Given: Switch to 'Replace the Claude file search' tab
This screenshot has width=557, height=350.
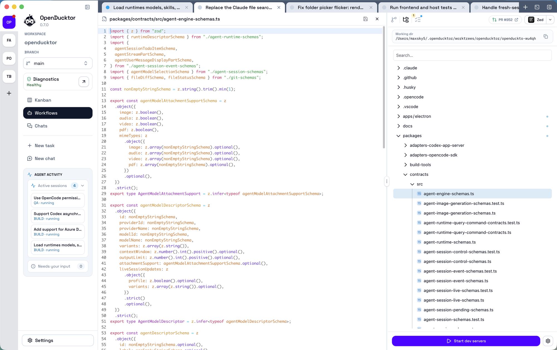Looking at the screenshot, I should (x=239, y=8).
